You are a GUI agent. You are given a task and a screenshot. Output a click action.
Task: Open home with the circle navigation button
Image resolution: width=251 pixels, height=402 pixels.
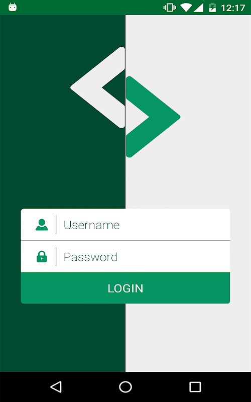tap(125, 386)
